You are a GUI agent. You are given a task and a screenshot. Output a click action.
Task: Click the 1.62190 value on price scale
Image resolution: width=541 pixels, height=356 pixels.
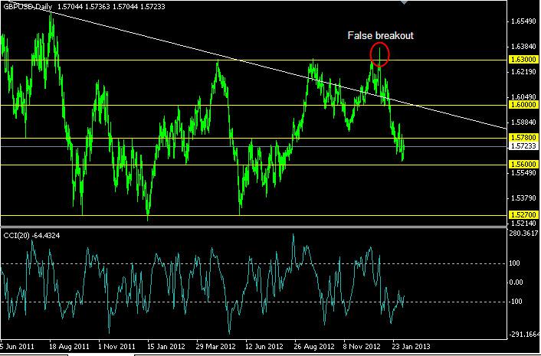coord(523,72)
